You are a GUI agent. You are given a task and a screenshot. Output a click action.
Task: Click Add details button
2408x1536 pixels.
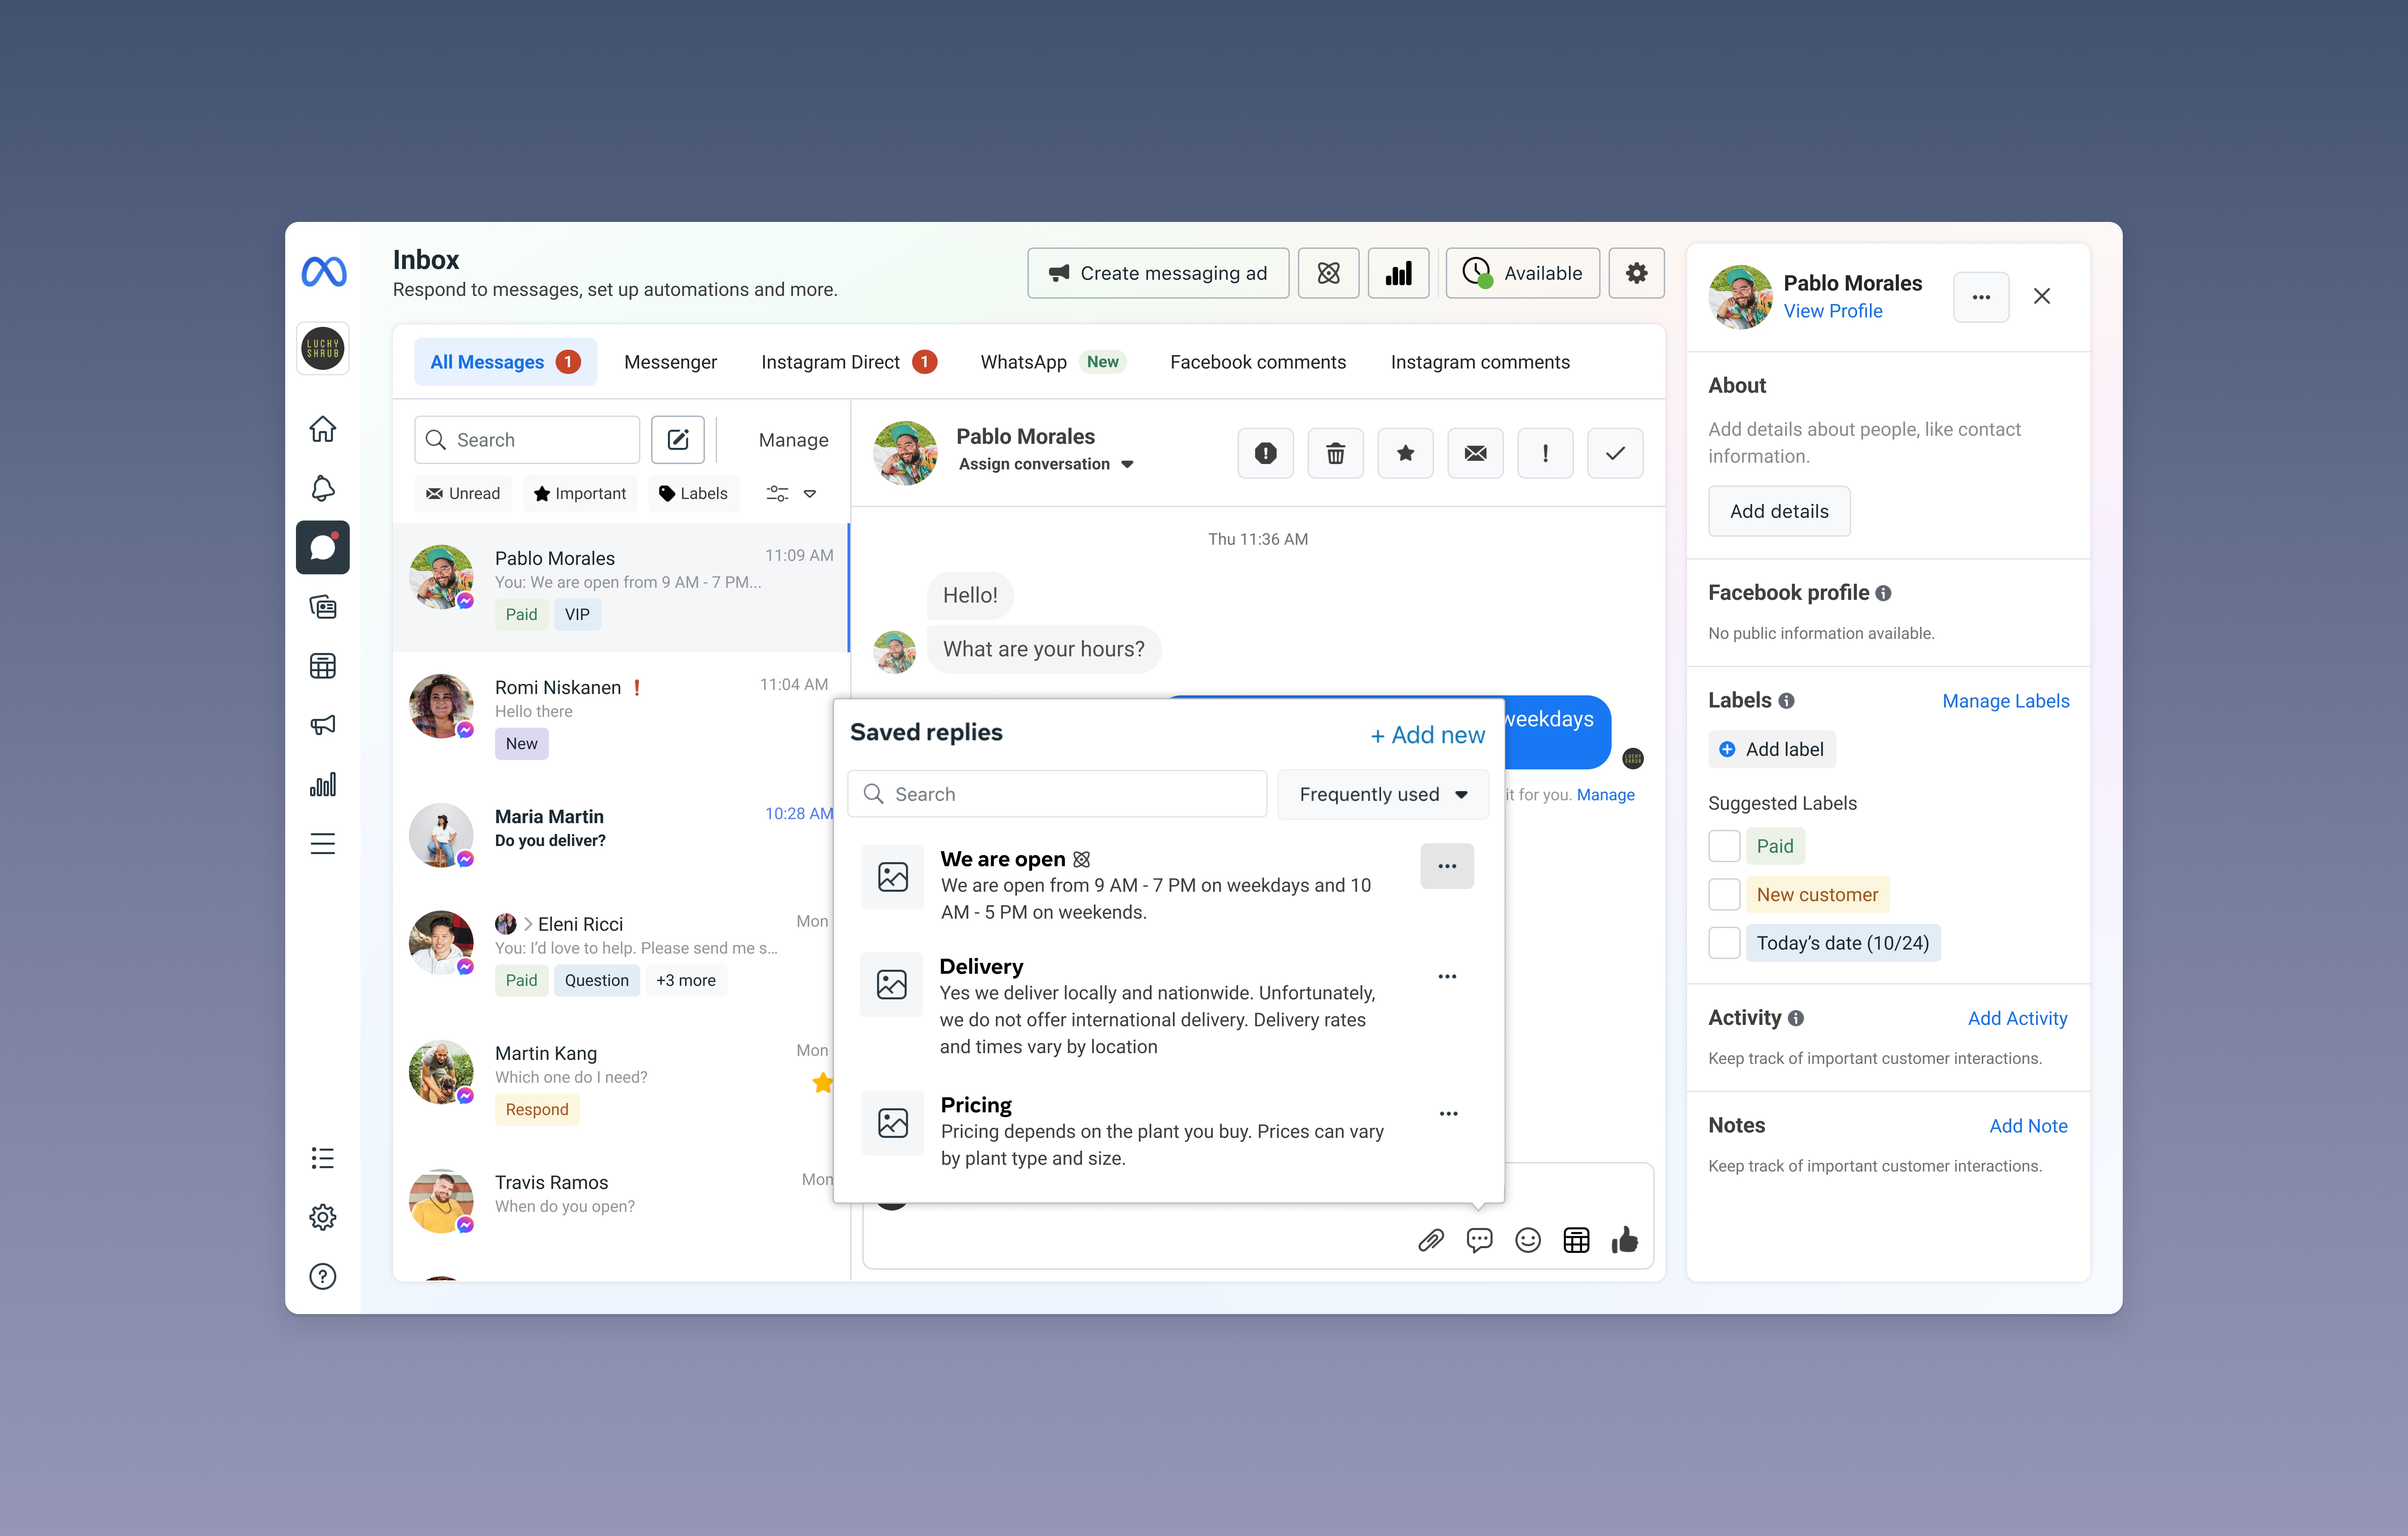[x=1779, y=511]
